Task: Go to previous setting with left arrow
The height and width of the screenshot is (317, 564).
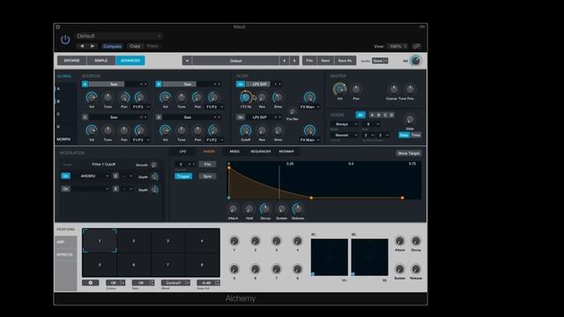Action: (82, 47)
